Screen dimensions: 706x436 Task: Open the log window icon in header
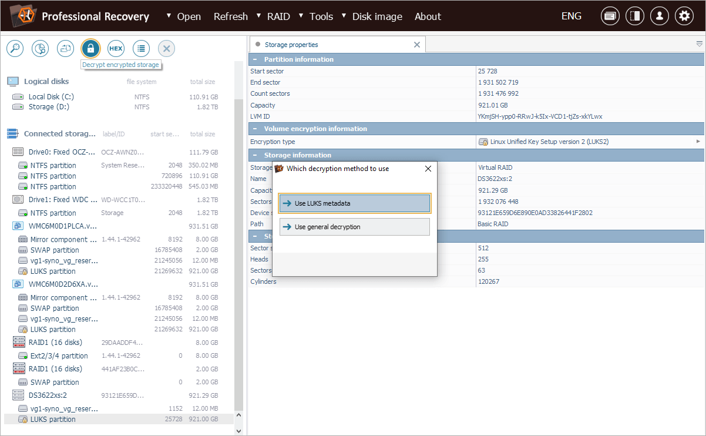click(610, 16)
